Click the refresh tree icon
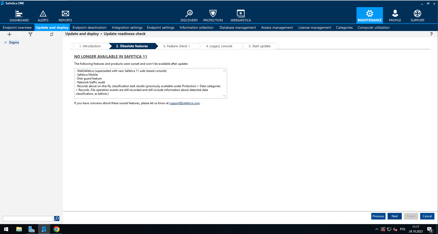The image size is (438, 234). pos(52,34)
